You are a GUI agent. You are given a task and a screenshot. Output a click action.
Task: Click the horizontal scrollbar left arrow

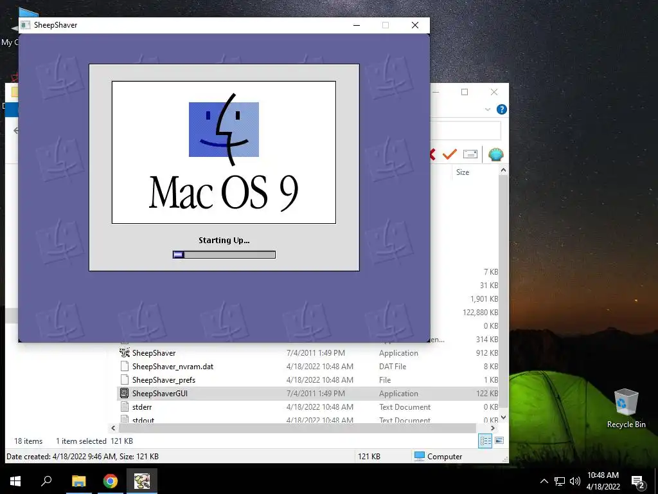pos(113,428)
